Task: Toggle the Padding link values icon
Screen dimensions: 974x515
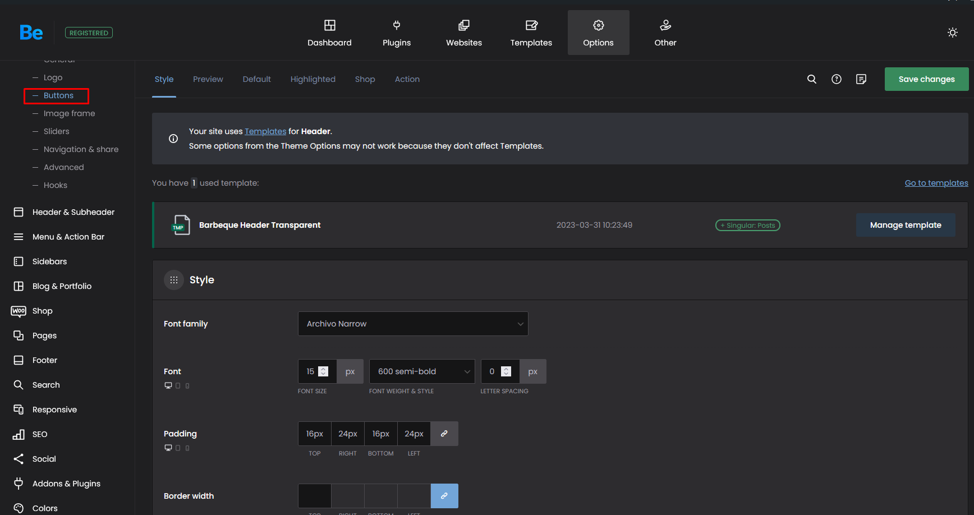Action: (x=444, y=434)
